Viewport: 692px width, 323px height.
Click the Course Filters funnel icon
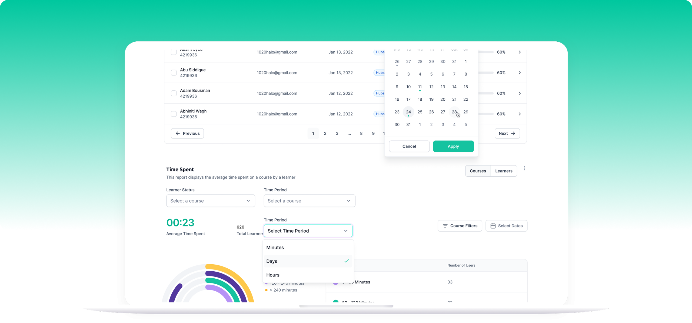(x=445, y=226)
